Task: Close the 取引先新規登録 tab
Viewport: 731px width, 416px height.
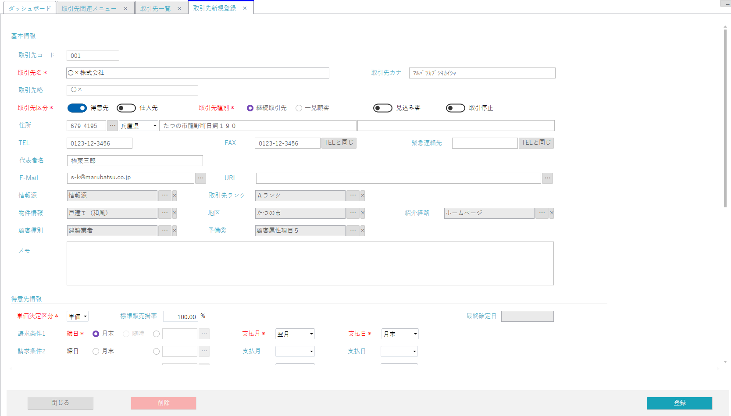Action: [x=245, y=8]
